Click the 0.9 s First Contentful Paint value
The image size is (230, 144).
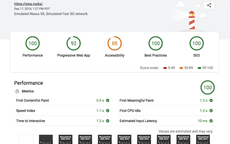(100, 101)
